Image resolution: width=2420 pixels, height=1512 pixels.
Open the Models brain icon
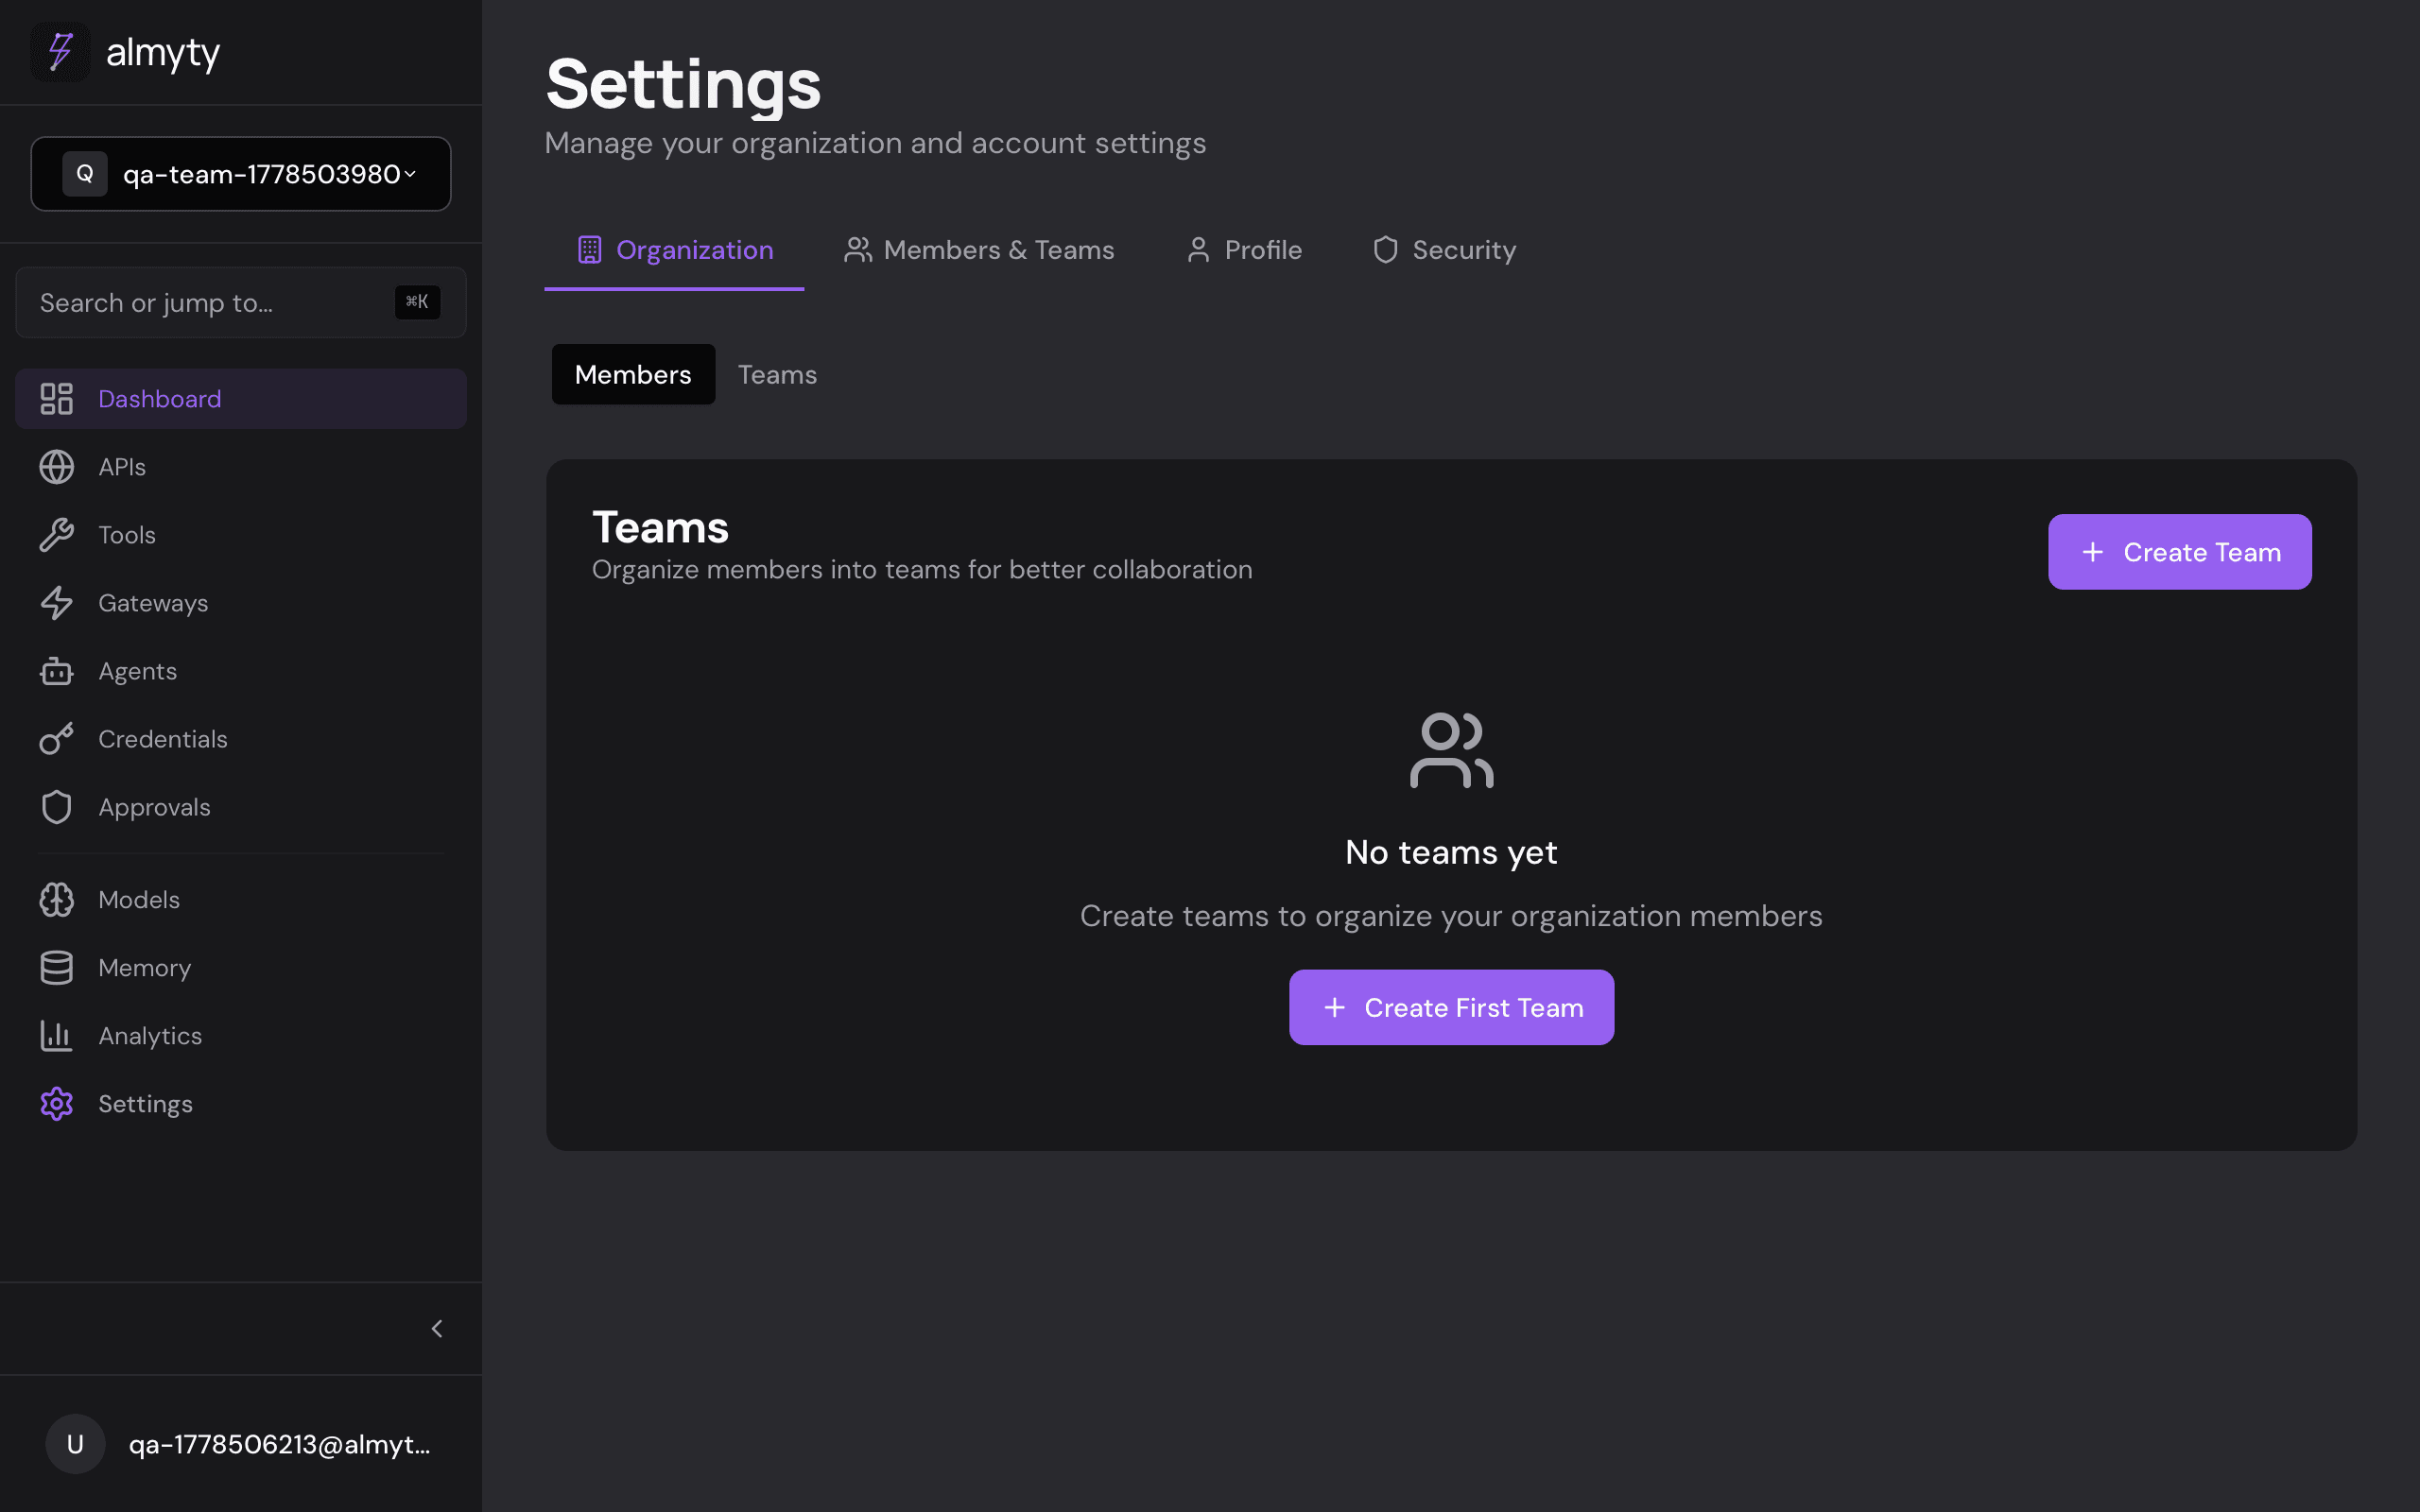(x=56, y=900)
